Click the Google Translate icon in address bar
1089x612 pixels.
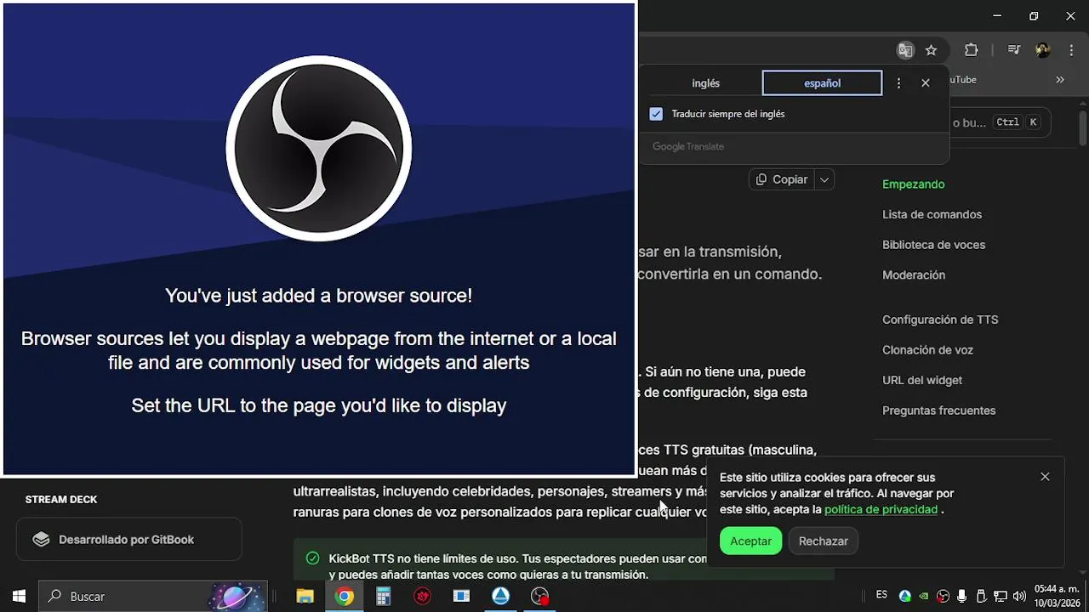pyautogui.click(x=905, y=50)
